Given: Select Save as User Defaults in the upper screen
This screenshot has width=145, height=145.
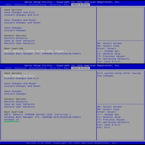Looking at the screenshot, I should [x=20, y=41].
